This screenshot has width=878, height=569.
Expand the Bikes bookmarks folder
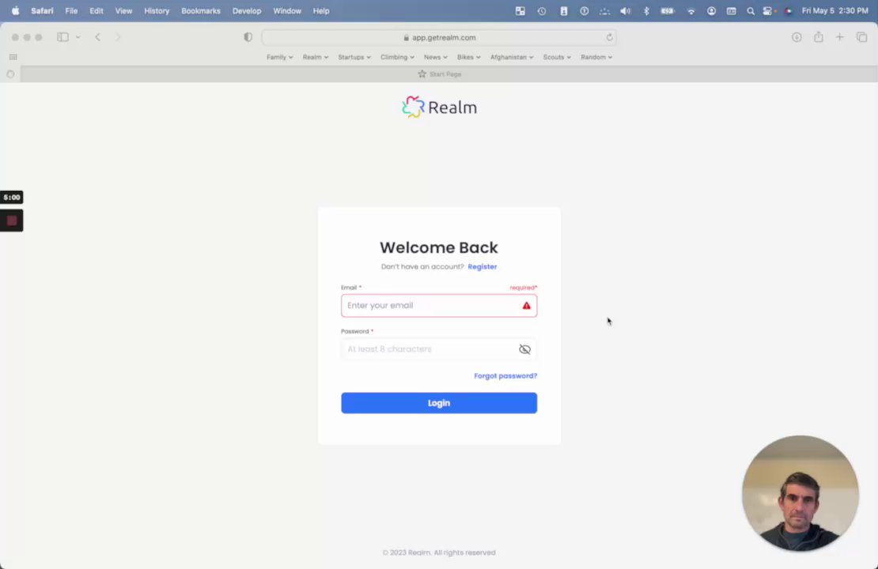click(468, 57)
